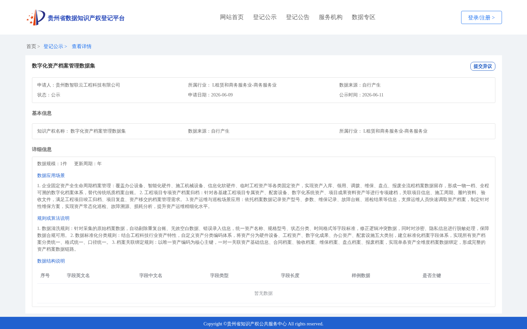Viewport: 527px width, 329px height.
Task: Click the platform logo icon
Action: pos(36,17)
